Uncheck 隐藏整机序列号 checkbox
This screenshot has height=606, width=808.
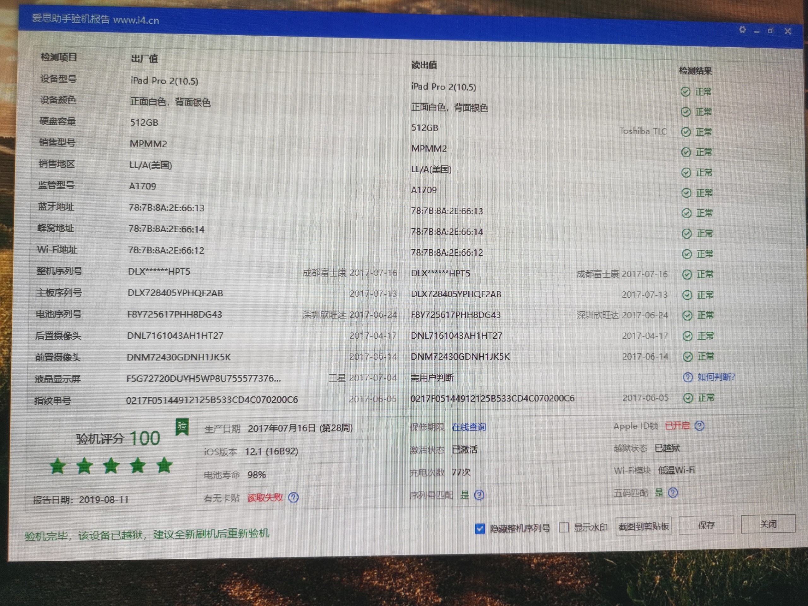point(480,529)
